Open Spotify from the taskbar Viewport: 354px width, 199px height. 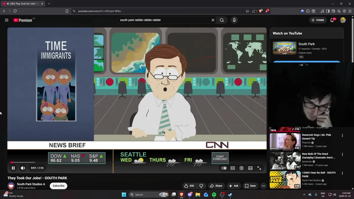click(x=214, y=195)
